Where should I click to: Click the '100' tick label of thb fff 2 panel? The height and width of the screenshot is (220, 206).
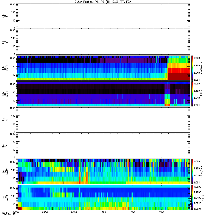(13, 38)
